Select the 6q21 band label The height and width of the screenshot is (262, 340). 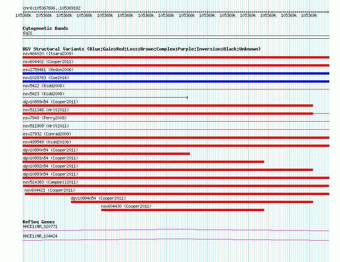pyautogui.click(x=28, y=33)
